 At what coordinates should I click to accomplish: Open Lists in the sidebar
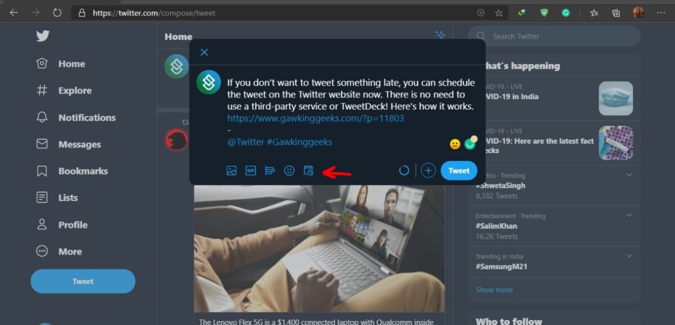(x=57, y=197)
